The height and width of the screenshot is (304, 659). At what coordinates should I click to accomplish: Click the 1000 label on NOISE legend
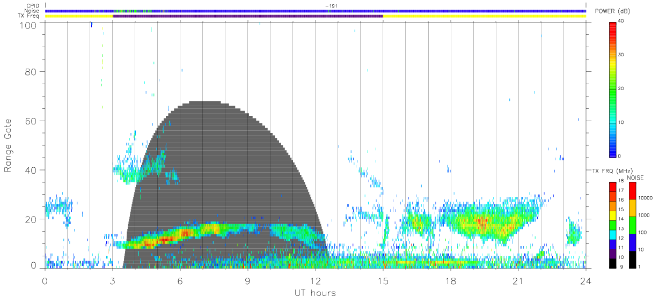645,215
